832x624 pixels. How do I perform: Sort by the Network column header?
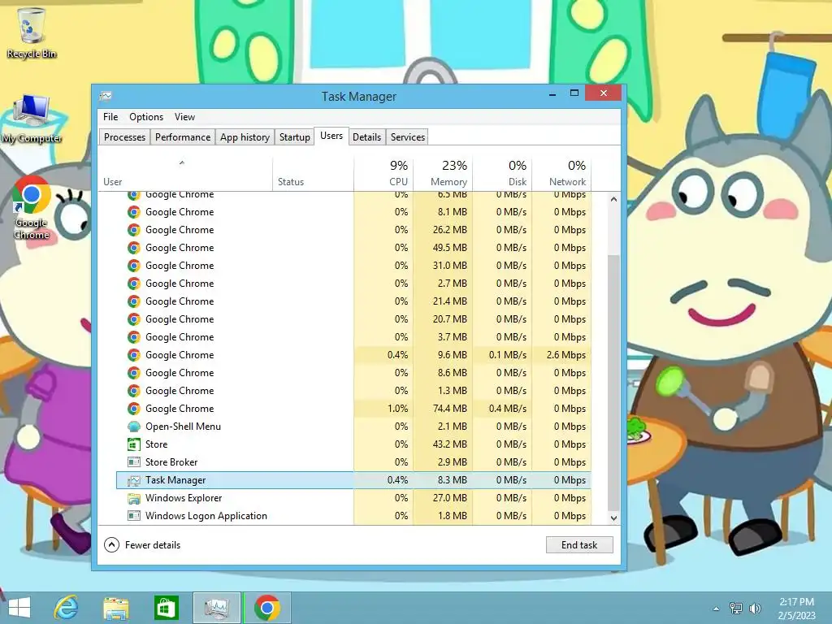pyautogui.click(x=562, y=174)
